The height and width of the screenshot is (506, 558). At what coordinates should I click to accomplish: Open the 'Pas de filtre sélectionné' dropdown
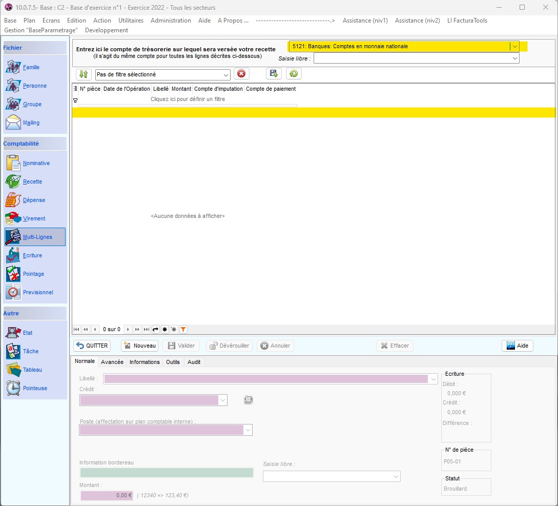[x=225, y=74]
